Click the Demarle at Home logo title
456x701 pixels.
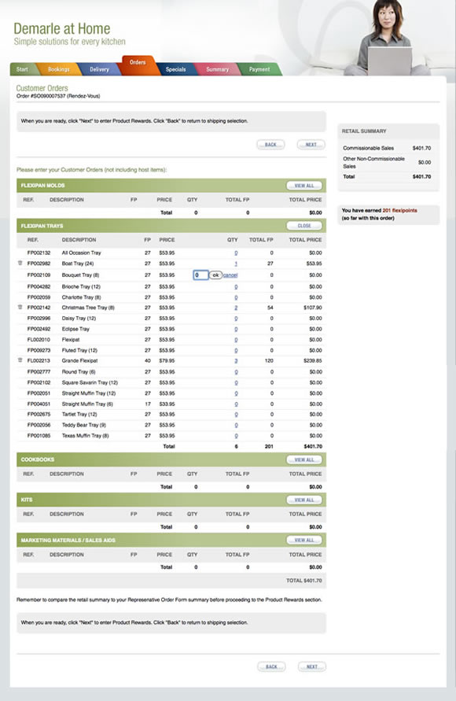pos(61,28)
